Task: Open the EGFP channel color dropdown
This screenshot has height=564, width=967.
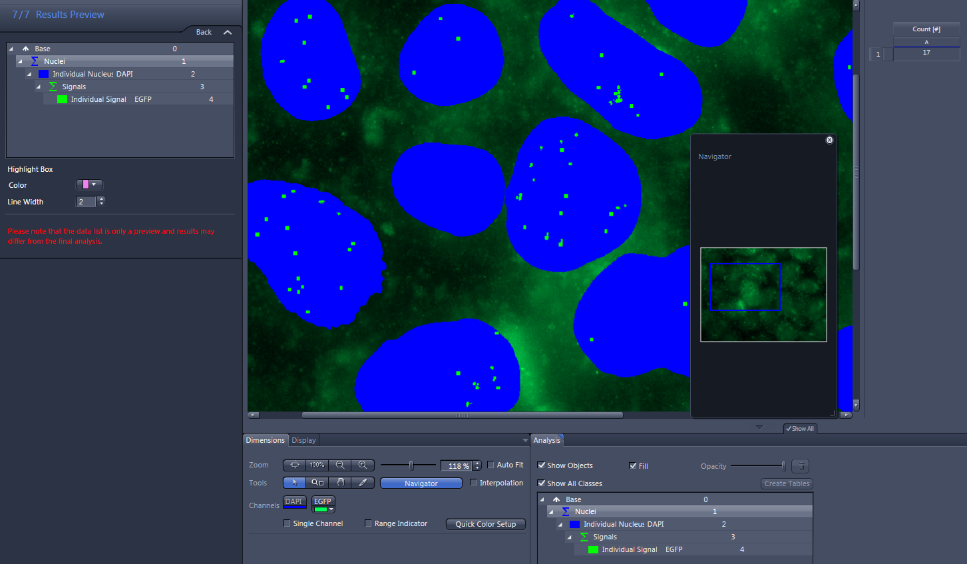Action: point(331,509)
